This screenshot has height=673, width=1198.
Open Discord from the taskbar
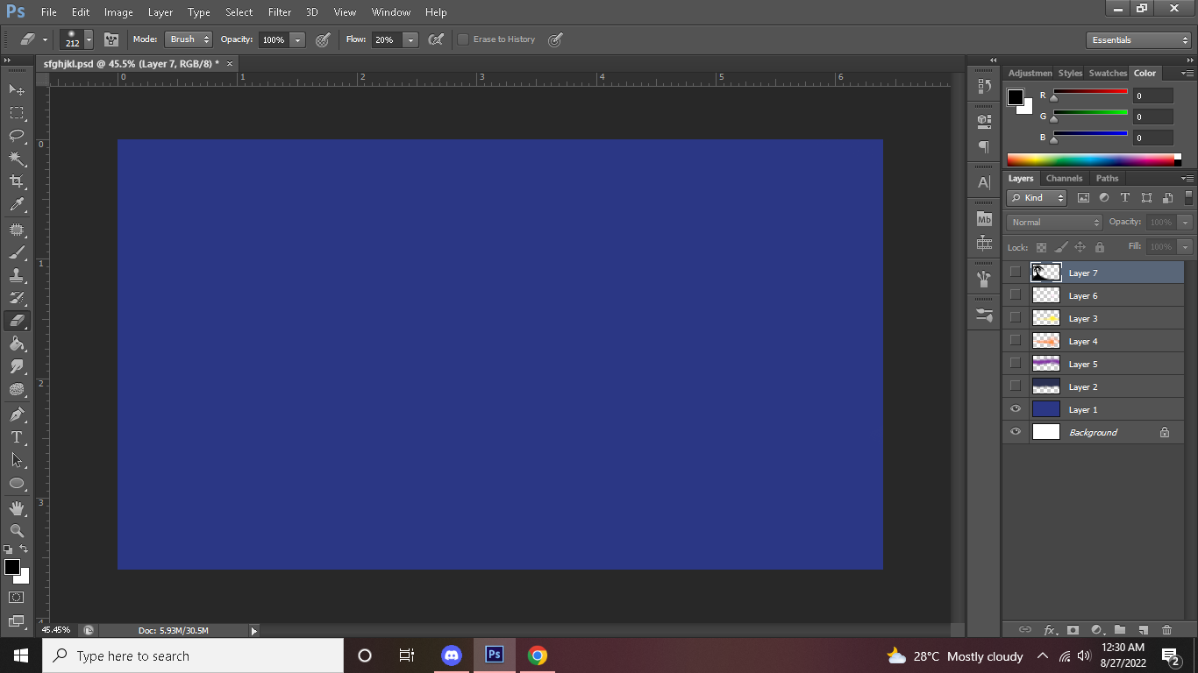click(452, 655)
